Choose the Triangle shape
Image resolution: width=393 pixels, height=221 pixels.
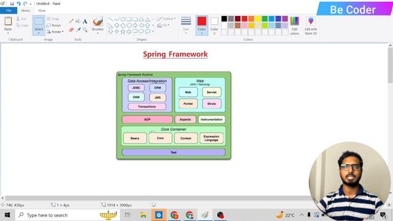[147, 19]
